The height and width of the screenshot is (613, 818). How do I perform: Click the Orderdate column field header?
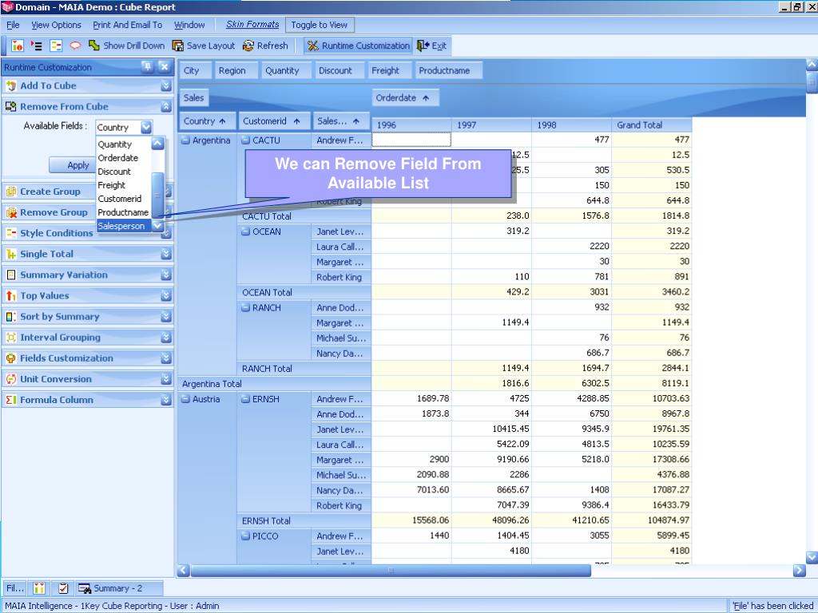(405, 97)
